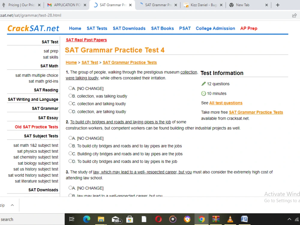Screen dimensions: 300x225
Task: Open SAT Writing and Language sidebar link
Action: tap(33, 99)
